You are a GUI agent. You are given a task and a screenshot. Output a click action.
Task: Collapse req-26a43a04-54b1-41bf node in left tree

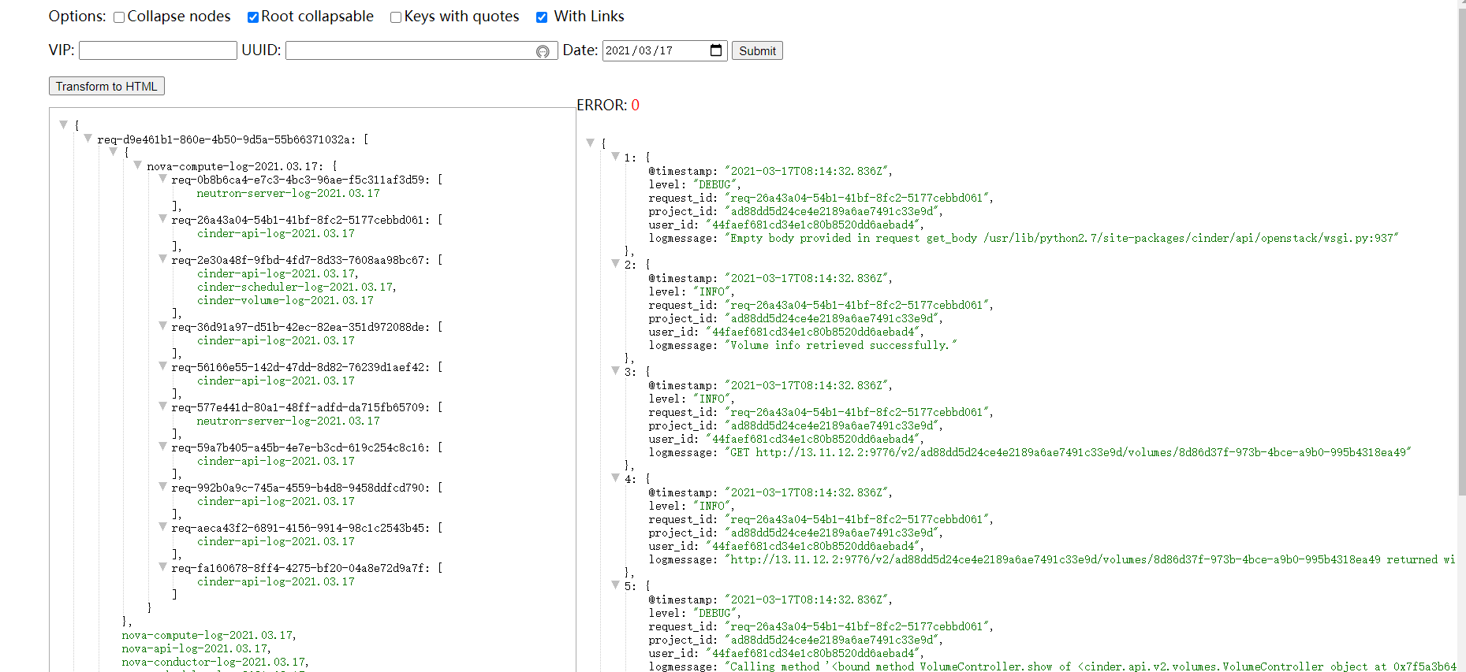pyautogui.click(x=163, y=218)
